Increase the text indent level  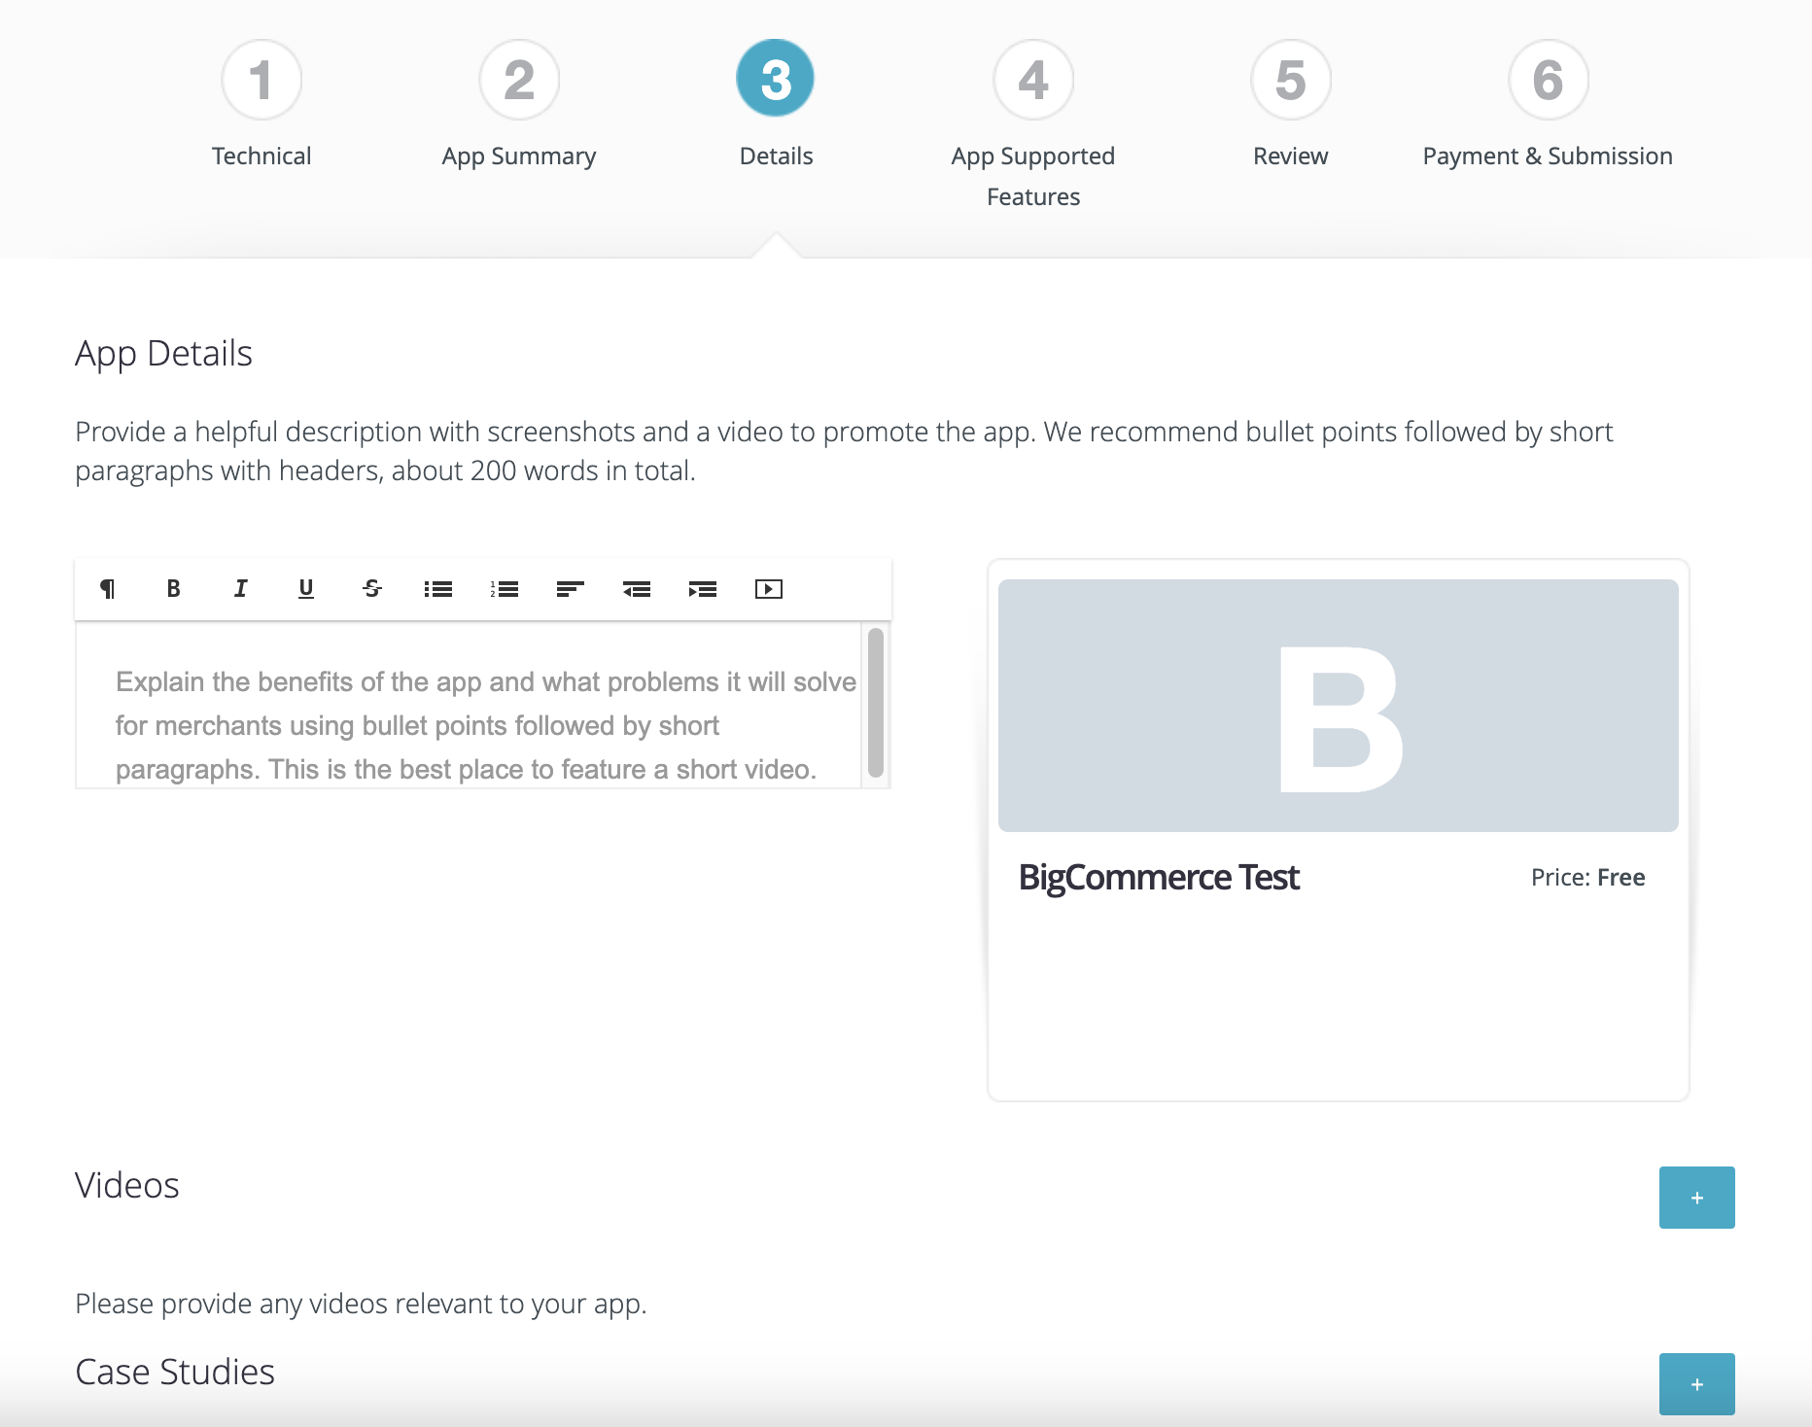coord(703,588)
